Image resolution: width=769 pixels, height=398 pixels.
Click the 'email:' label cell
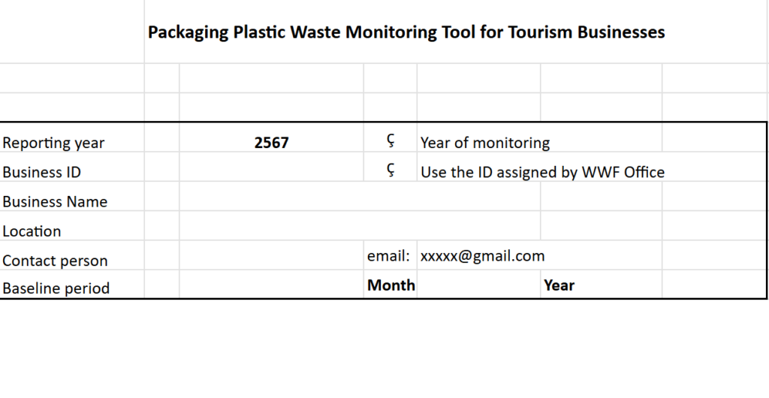coord(389,256)
